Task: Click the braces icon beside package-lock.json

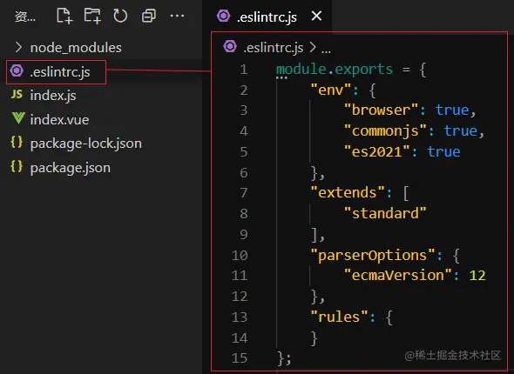Action: click(x=17, y=143)
